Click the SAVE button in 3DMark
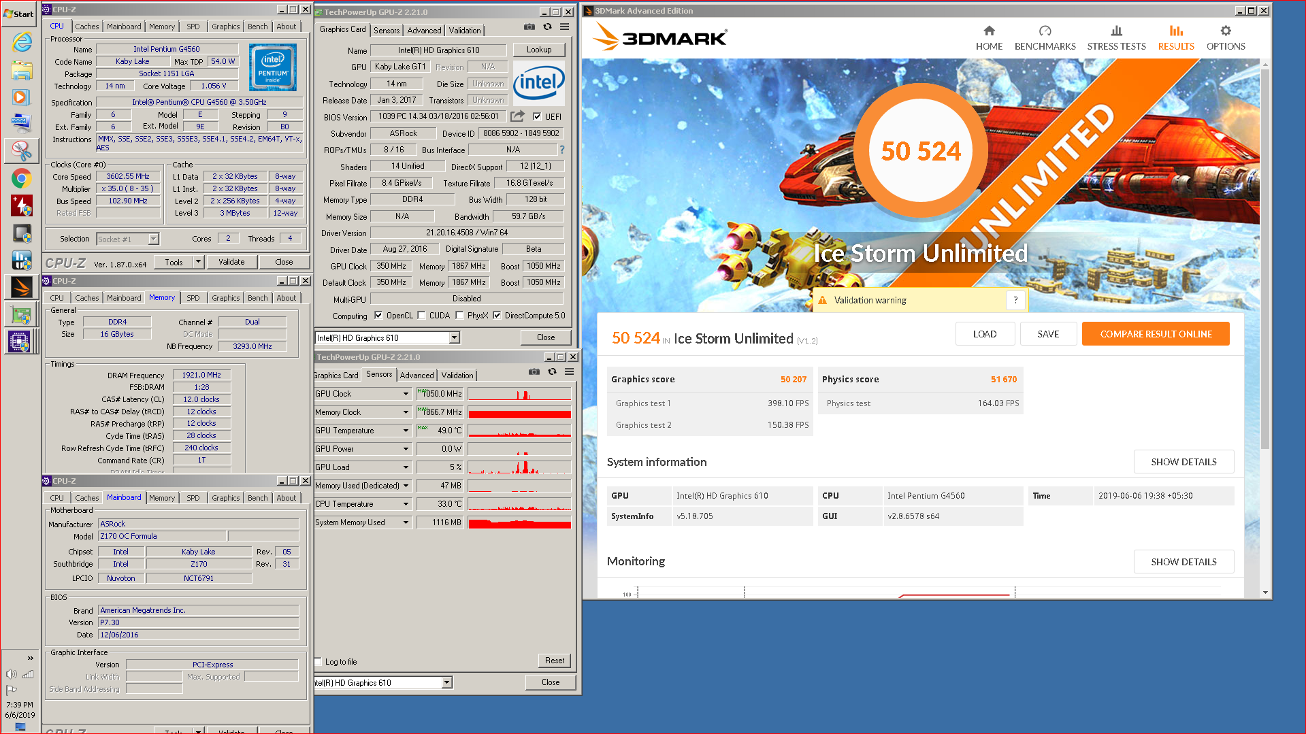The image size is (1306, 734). pyautogui.click(x=1048, y=334)
